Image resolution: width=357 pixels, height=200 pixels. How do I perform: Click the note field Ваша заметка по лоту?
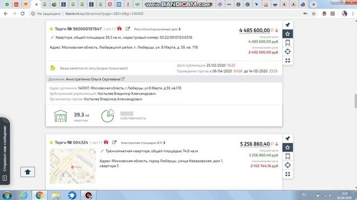tap(94, 68)
